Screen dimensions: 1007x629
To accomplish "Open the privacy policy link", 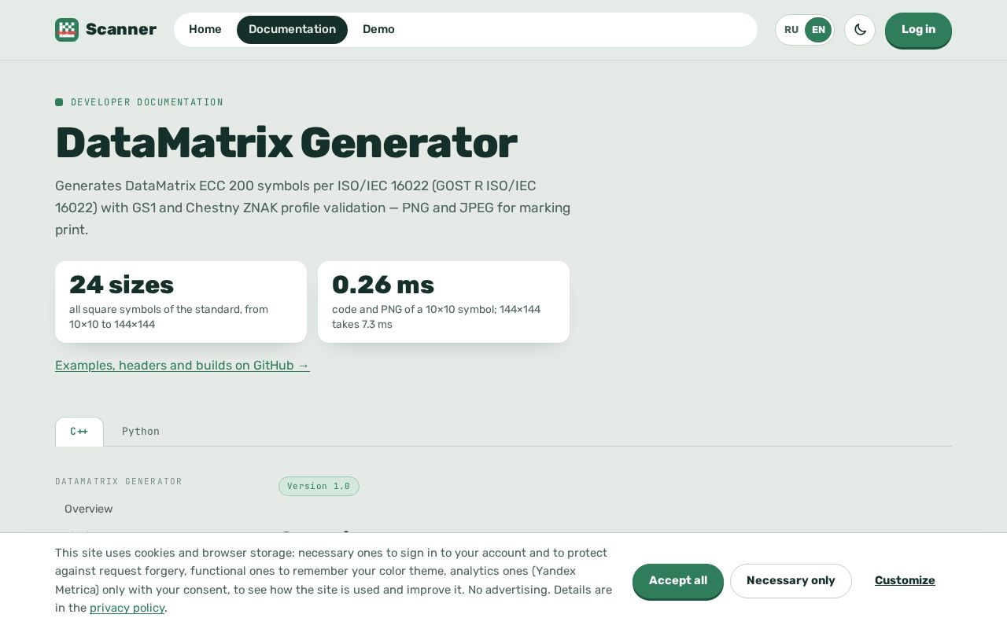I will 127,608.
